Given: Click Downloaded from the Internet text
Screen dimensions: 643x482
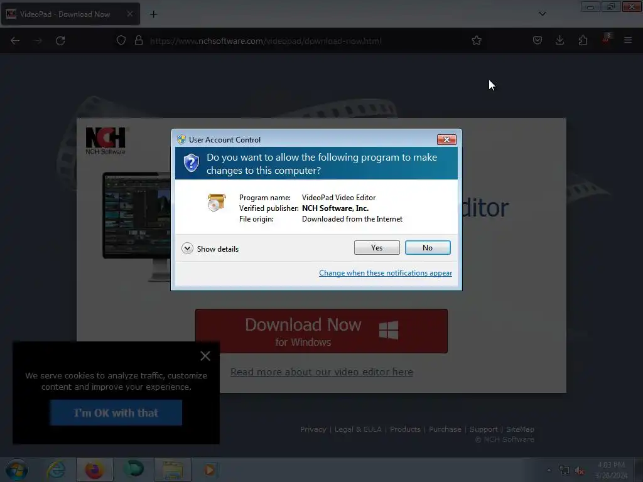Looking at the screenshot, I should 352,219.
